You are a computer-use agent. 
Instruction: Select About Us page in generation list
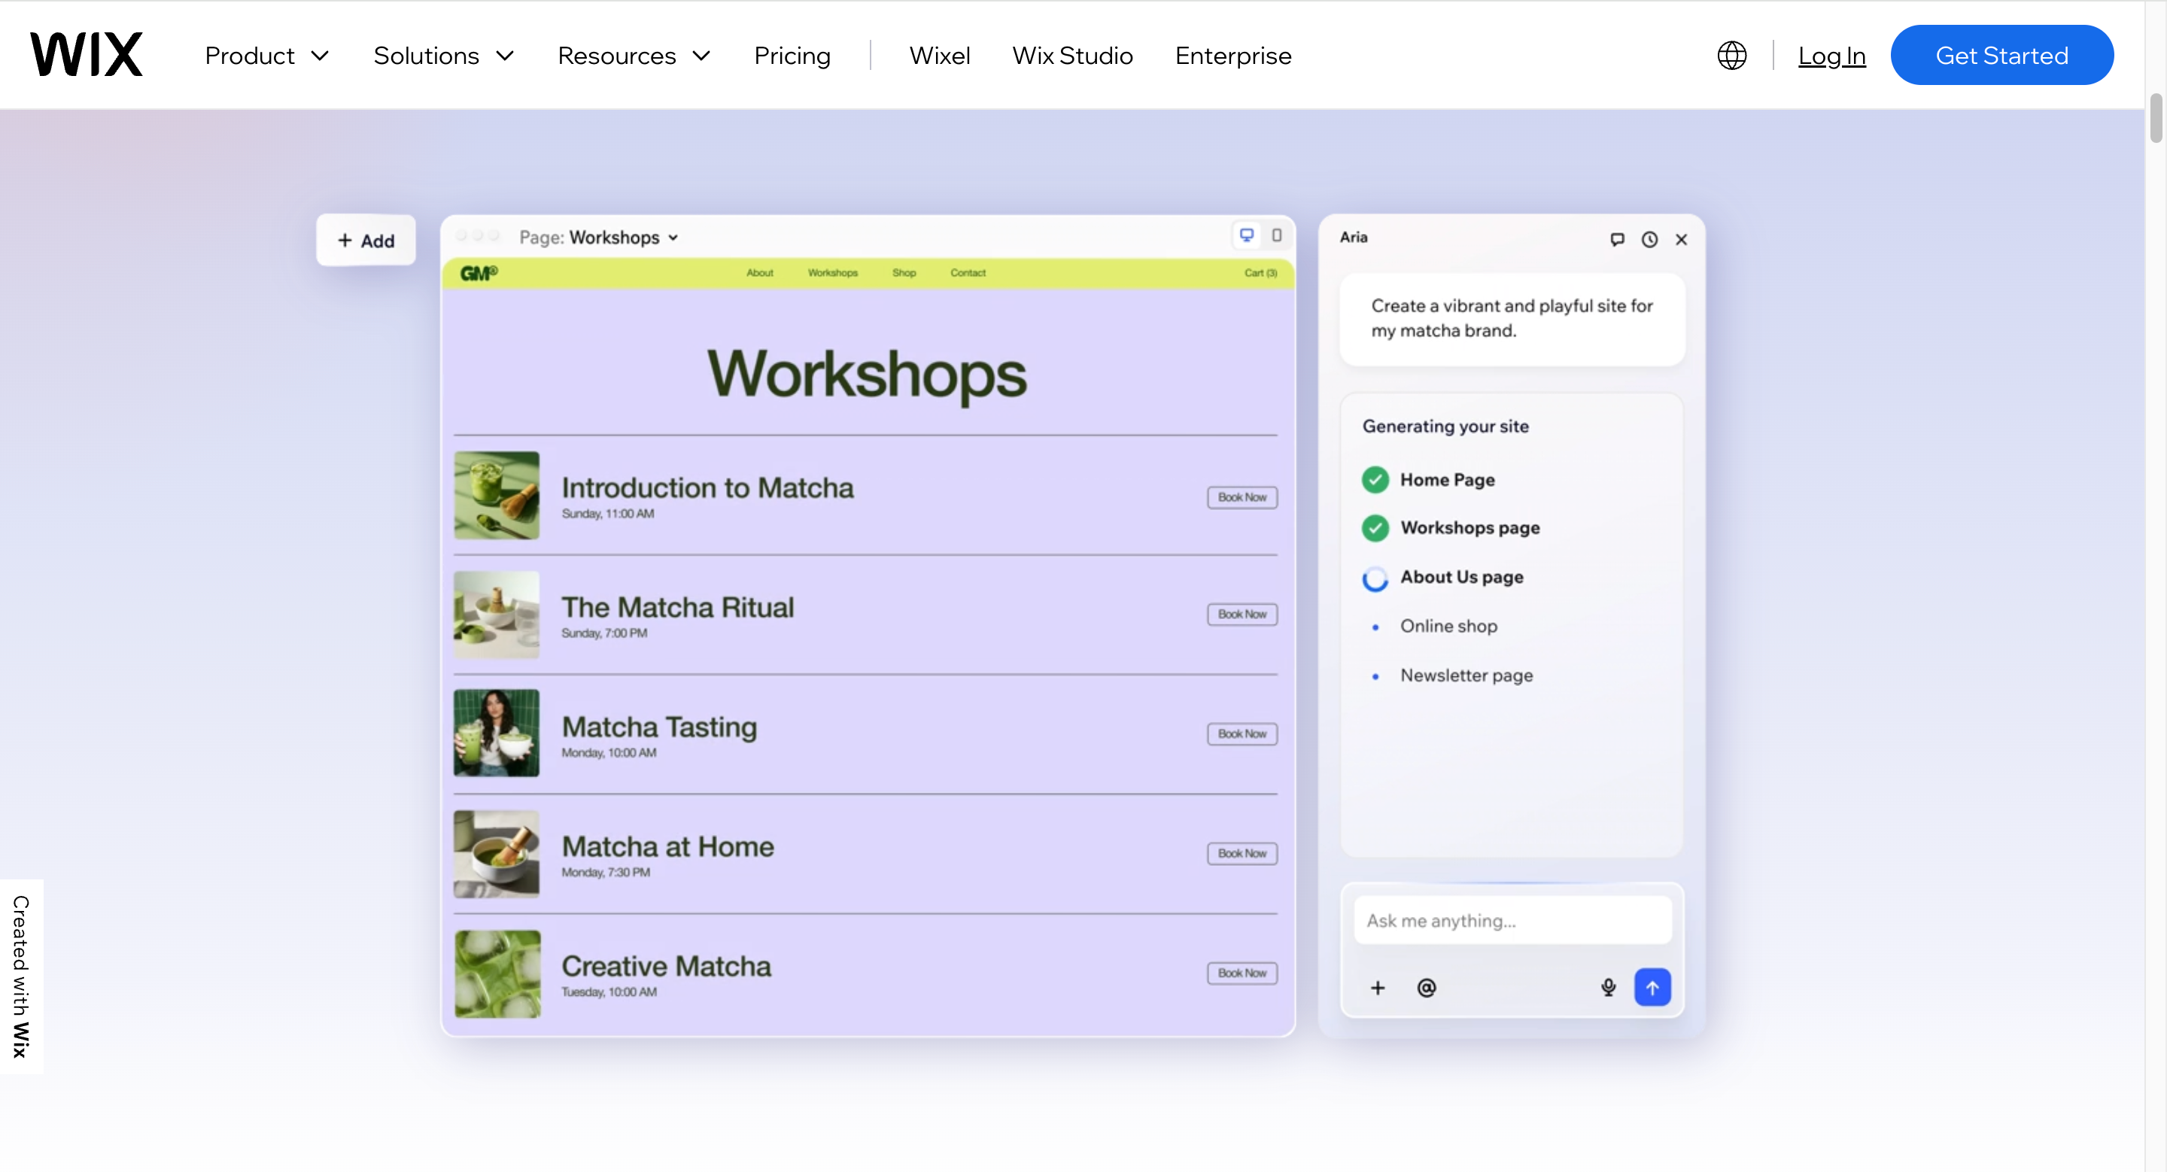click(1461, 577)
